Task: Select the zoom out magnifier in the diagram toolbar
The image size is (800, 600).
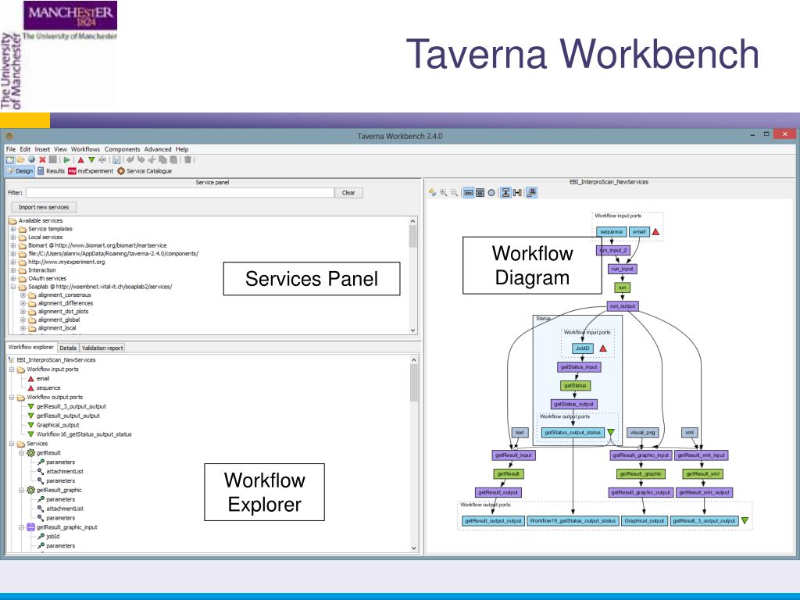Action: click(x=454, y=192)
